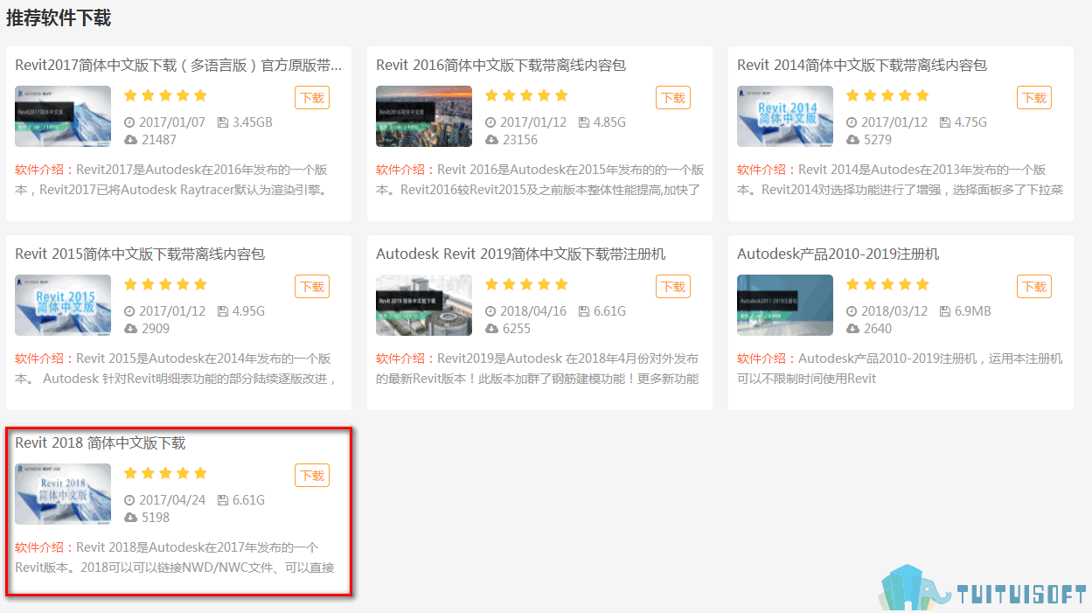This screenshot has width=1092, height=613.
Task: Click the file size icon beside 4.85G
Action: (x=584, y=122)
